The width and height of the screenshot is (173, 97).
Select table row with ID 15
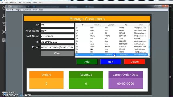112,30
